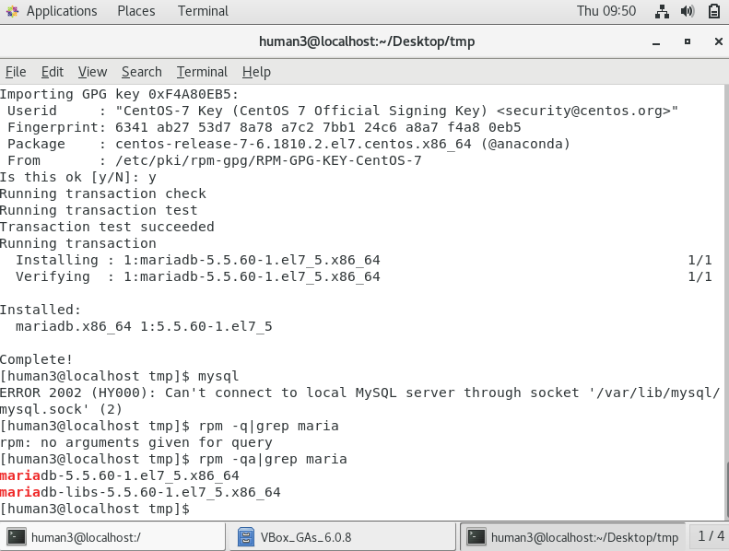Click the prompt line running mysql
The height and width of the screenshot is (551, 729).
coord(120,376)
